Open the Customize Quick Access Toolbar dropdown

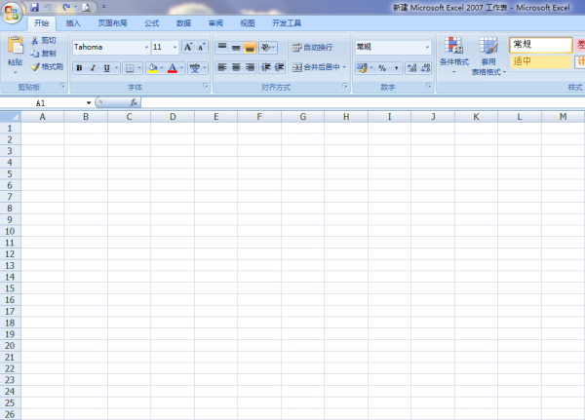point(103,7)
